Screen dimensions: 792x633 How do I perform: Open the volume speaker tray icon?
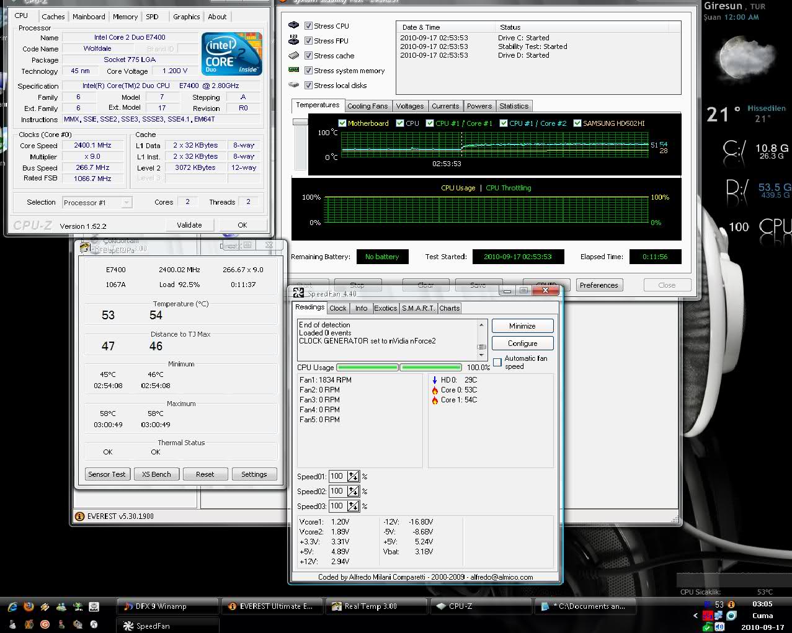click(719, 627)
